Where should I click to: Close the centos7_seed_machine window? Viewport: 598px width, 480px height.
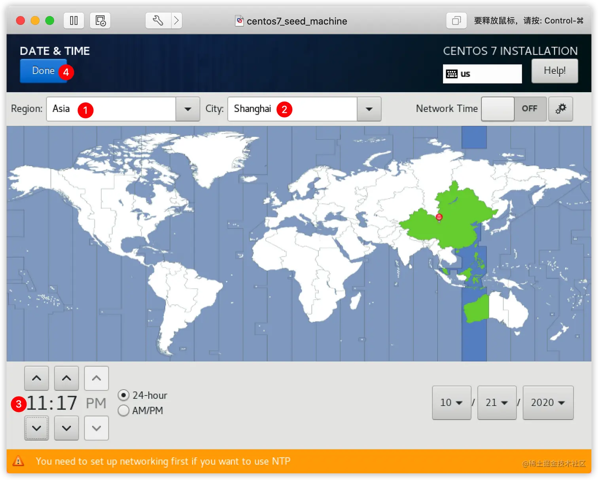pyautogui.click(x=21, y=21)
